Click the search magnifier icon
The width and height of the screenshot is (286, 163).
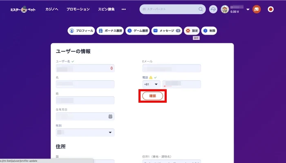[201, 9]
